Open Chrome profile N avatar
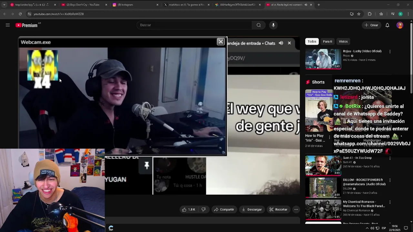 pos(400,14)
